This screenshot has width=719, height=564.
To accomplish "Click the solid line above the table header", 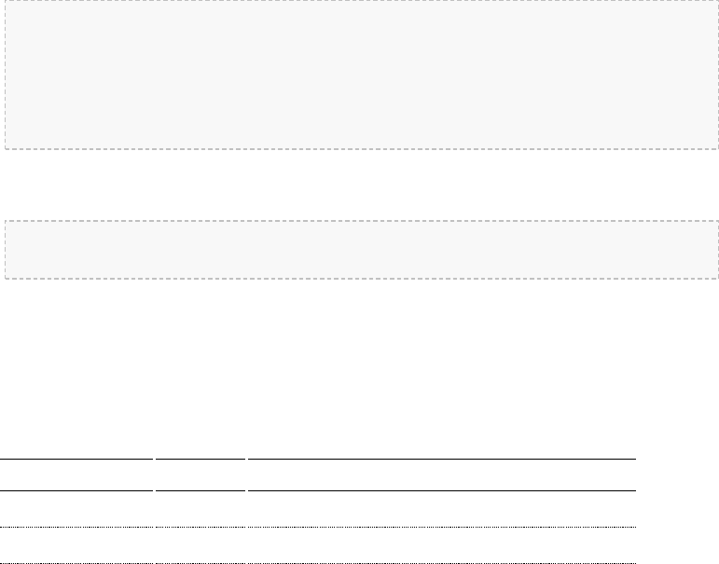I will coord(318,459).
